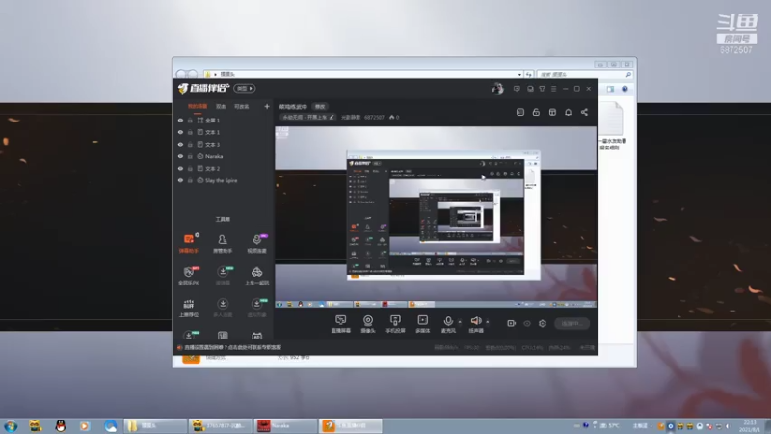
Task: Add the 摄像头 camera source
Action: pyautogui.click(x=368, y=324)
